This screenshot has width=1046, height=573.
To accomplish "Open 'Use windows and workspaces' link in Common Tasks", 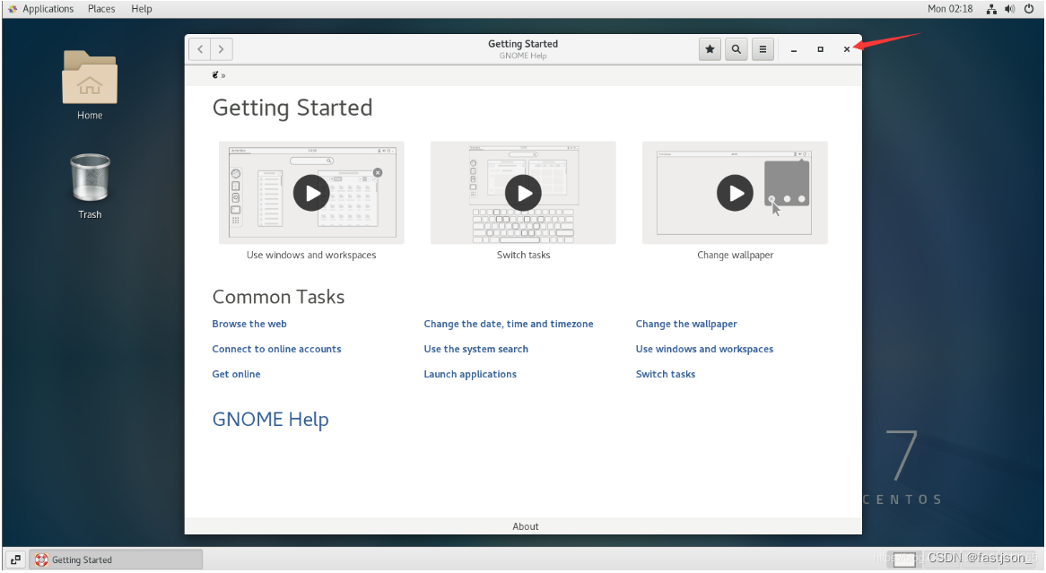I will tap(704, 349).
